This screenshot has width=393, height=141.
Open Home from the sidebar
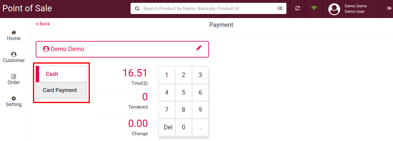pyautogui.click(x=14, y=35)
